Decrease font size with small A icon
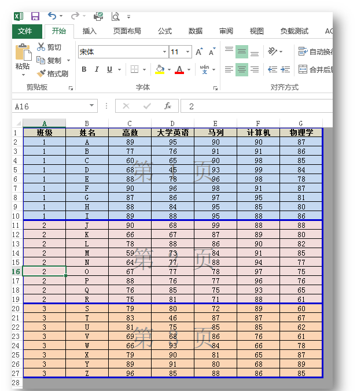Viewport: 357px width, 391px height. (x=212, y=52)
